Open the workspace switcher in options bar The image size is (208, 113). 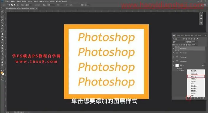pos(205,5)
